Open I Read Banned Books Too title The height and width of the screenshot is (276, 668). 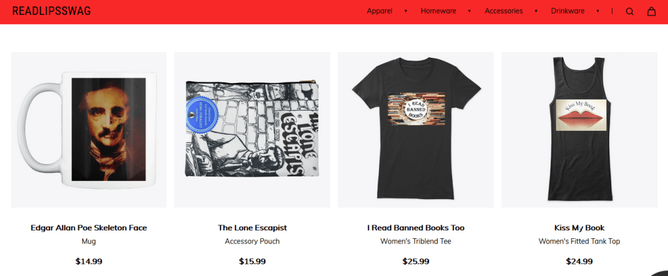[x=416, y=228]
